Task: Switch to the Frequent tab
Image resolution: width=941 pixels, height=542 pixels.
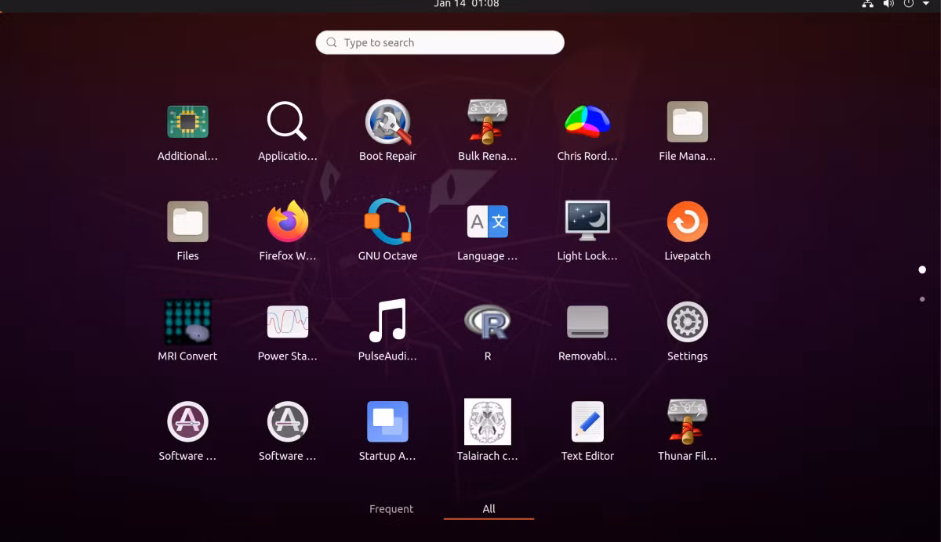Action: (x=391, y=509)
